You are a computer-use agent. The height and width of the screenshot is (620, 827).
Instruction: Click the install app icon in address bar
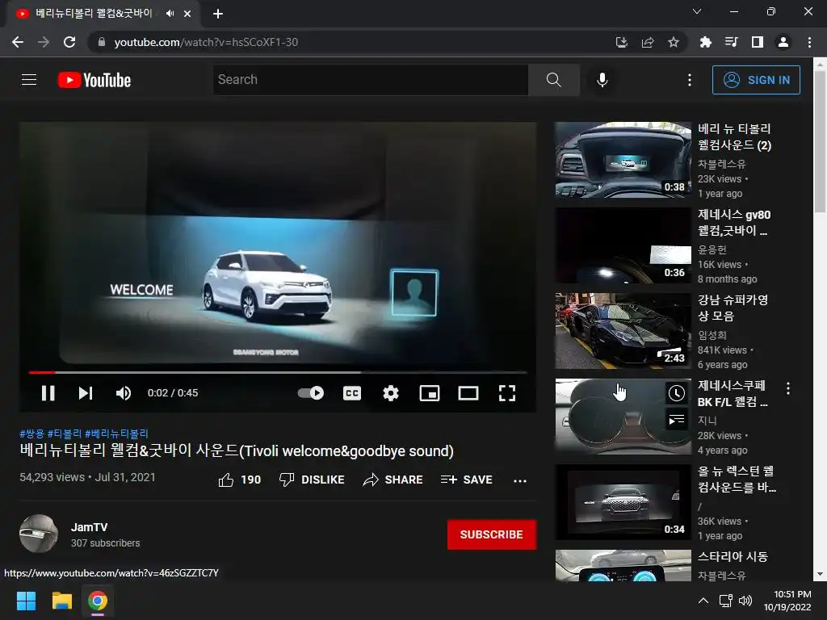(622, 42)
